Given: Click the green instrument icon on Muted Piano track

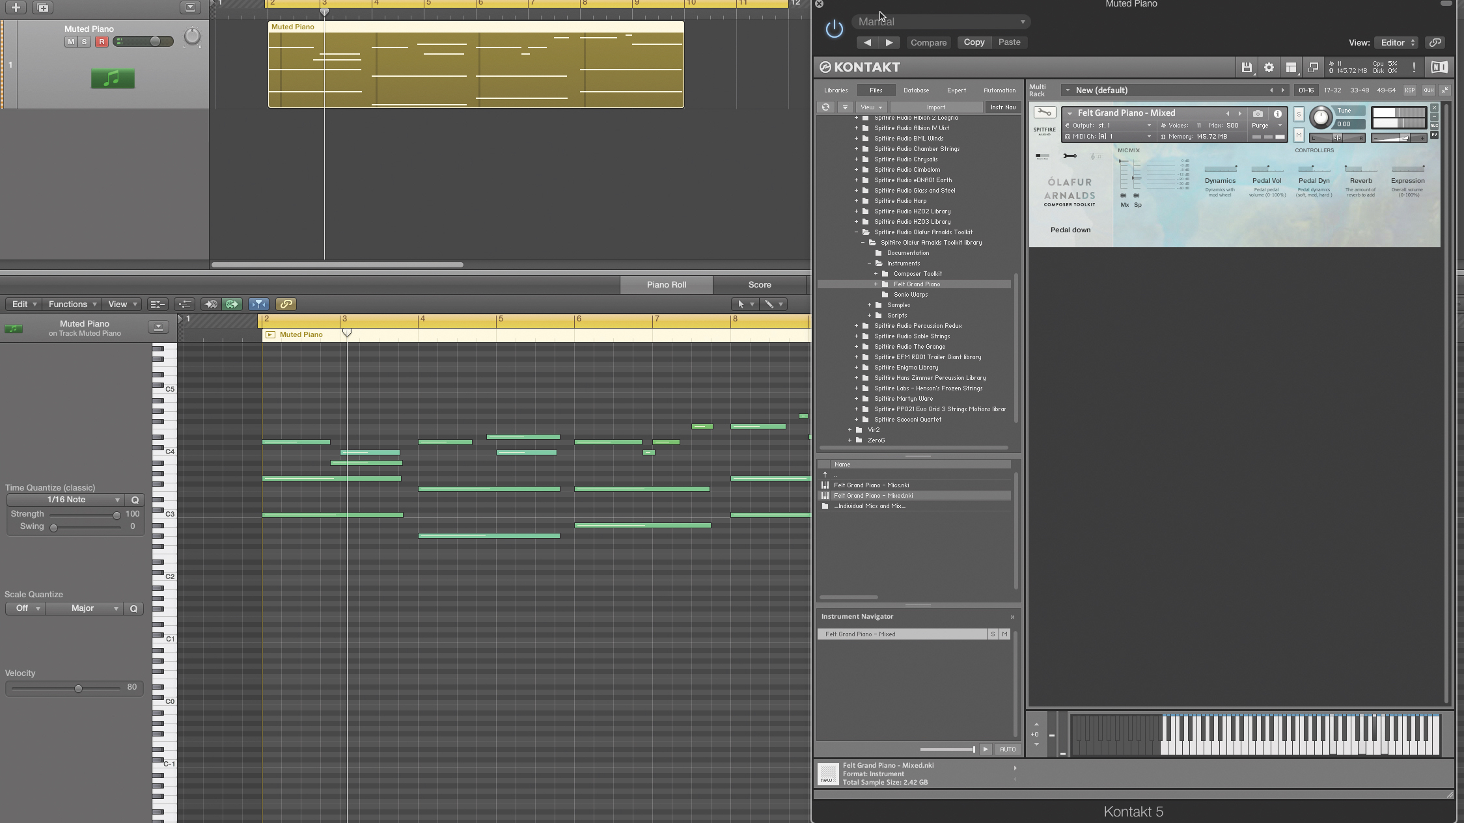Looking at the screenshot, I should click(x=113, y=79).
